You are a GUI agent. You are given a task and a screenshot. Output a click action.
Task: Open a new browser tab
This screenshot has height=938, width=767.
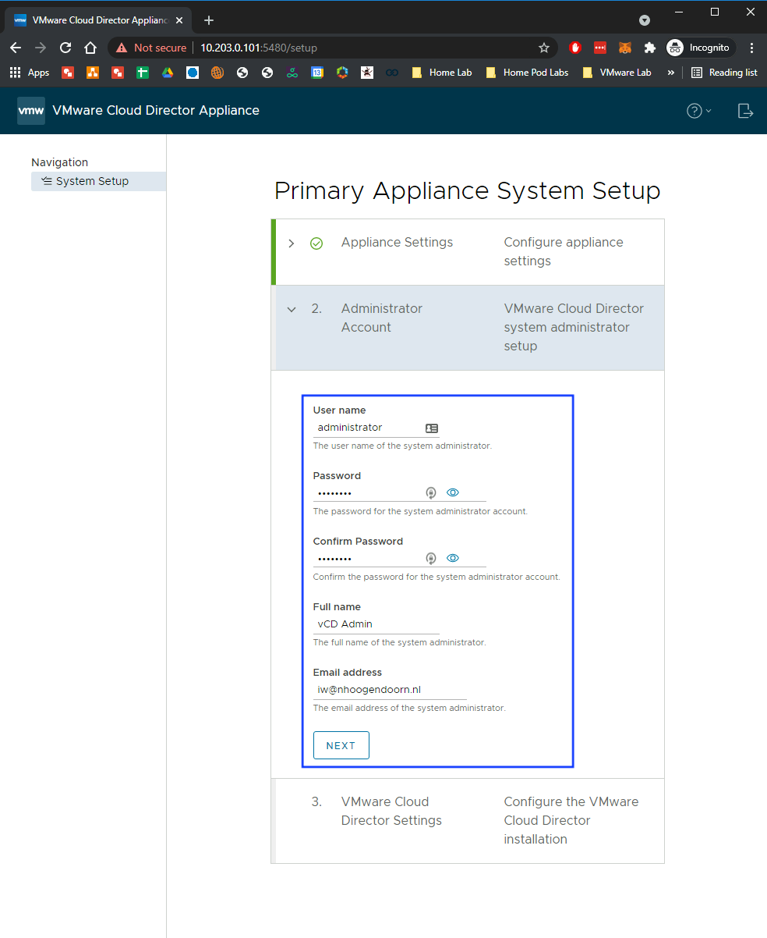pos(209,20)
